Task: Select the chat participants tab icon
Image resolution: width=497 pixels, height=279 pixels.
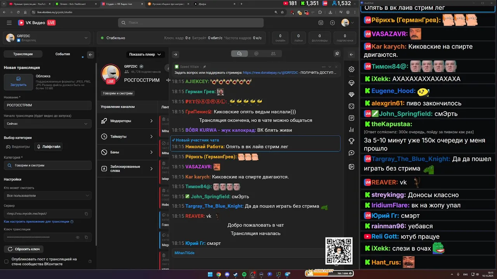Action: tap(273, 54)
